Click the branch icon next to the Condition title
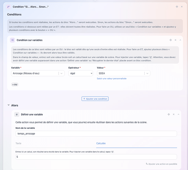This screenshot has height=170, width=188. coord(9,7)
